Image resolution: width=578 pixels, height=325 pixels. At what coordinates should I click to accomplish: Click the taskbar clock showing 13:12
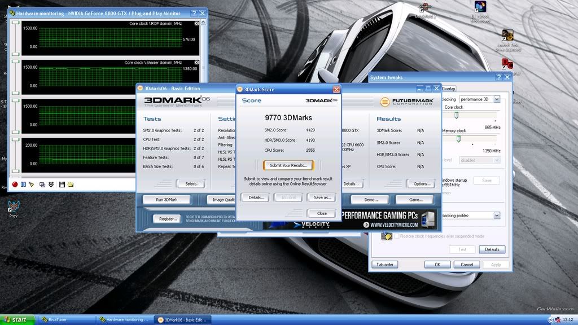(x=568, y=319)
